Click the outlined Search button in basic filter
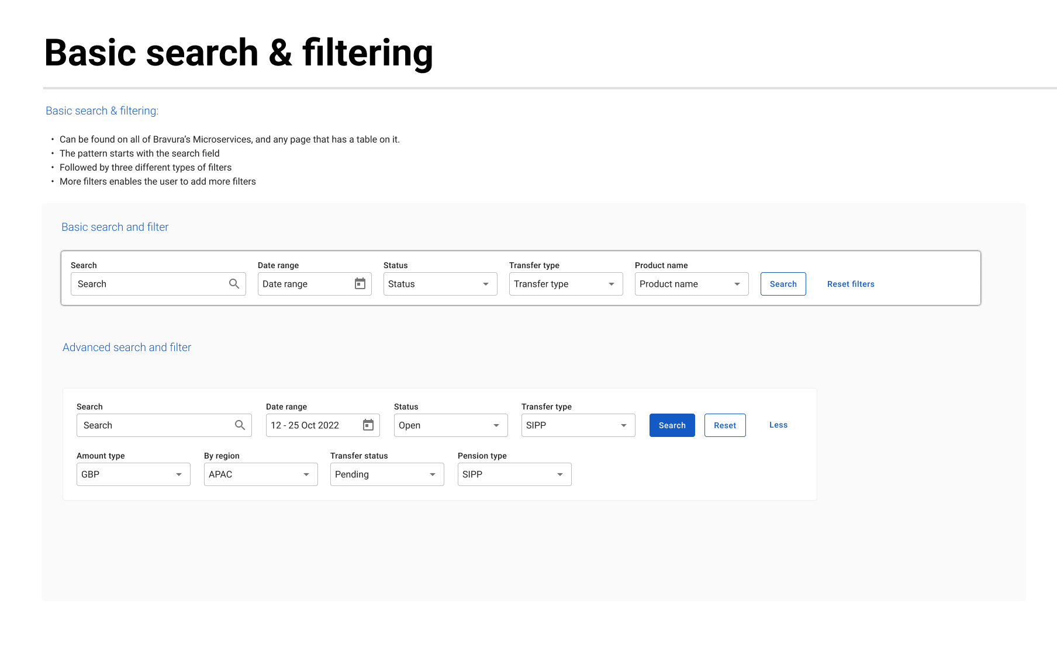Image resolution: width=1057 pixels, height=649 pixels. tap(783, 284)
